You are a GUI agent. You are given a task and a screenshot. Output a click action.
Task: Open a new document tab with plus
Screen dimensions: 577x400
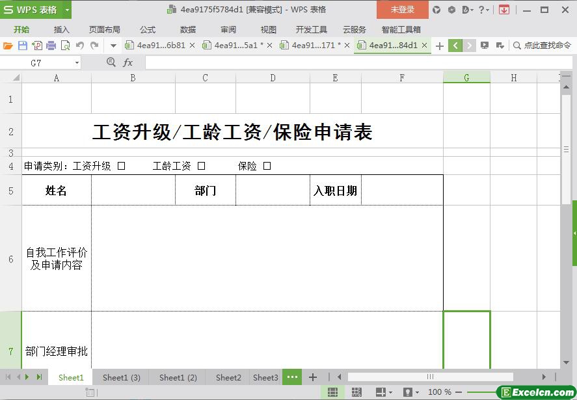click(440, 46)
